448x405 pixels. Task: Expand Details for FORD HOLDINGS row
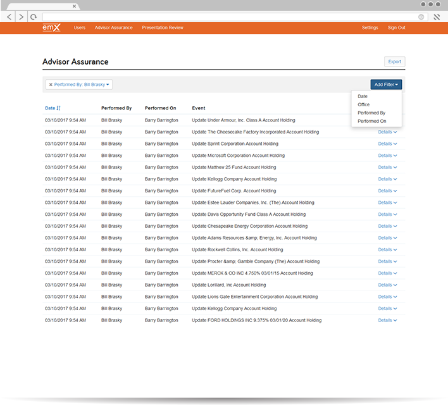[387, 320]
